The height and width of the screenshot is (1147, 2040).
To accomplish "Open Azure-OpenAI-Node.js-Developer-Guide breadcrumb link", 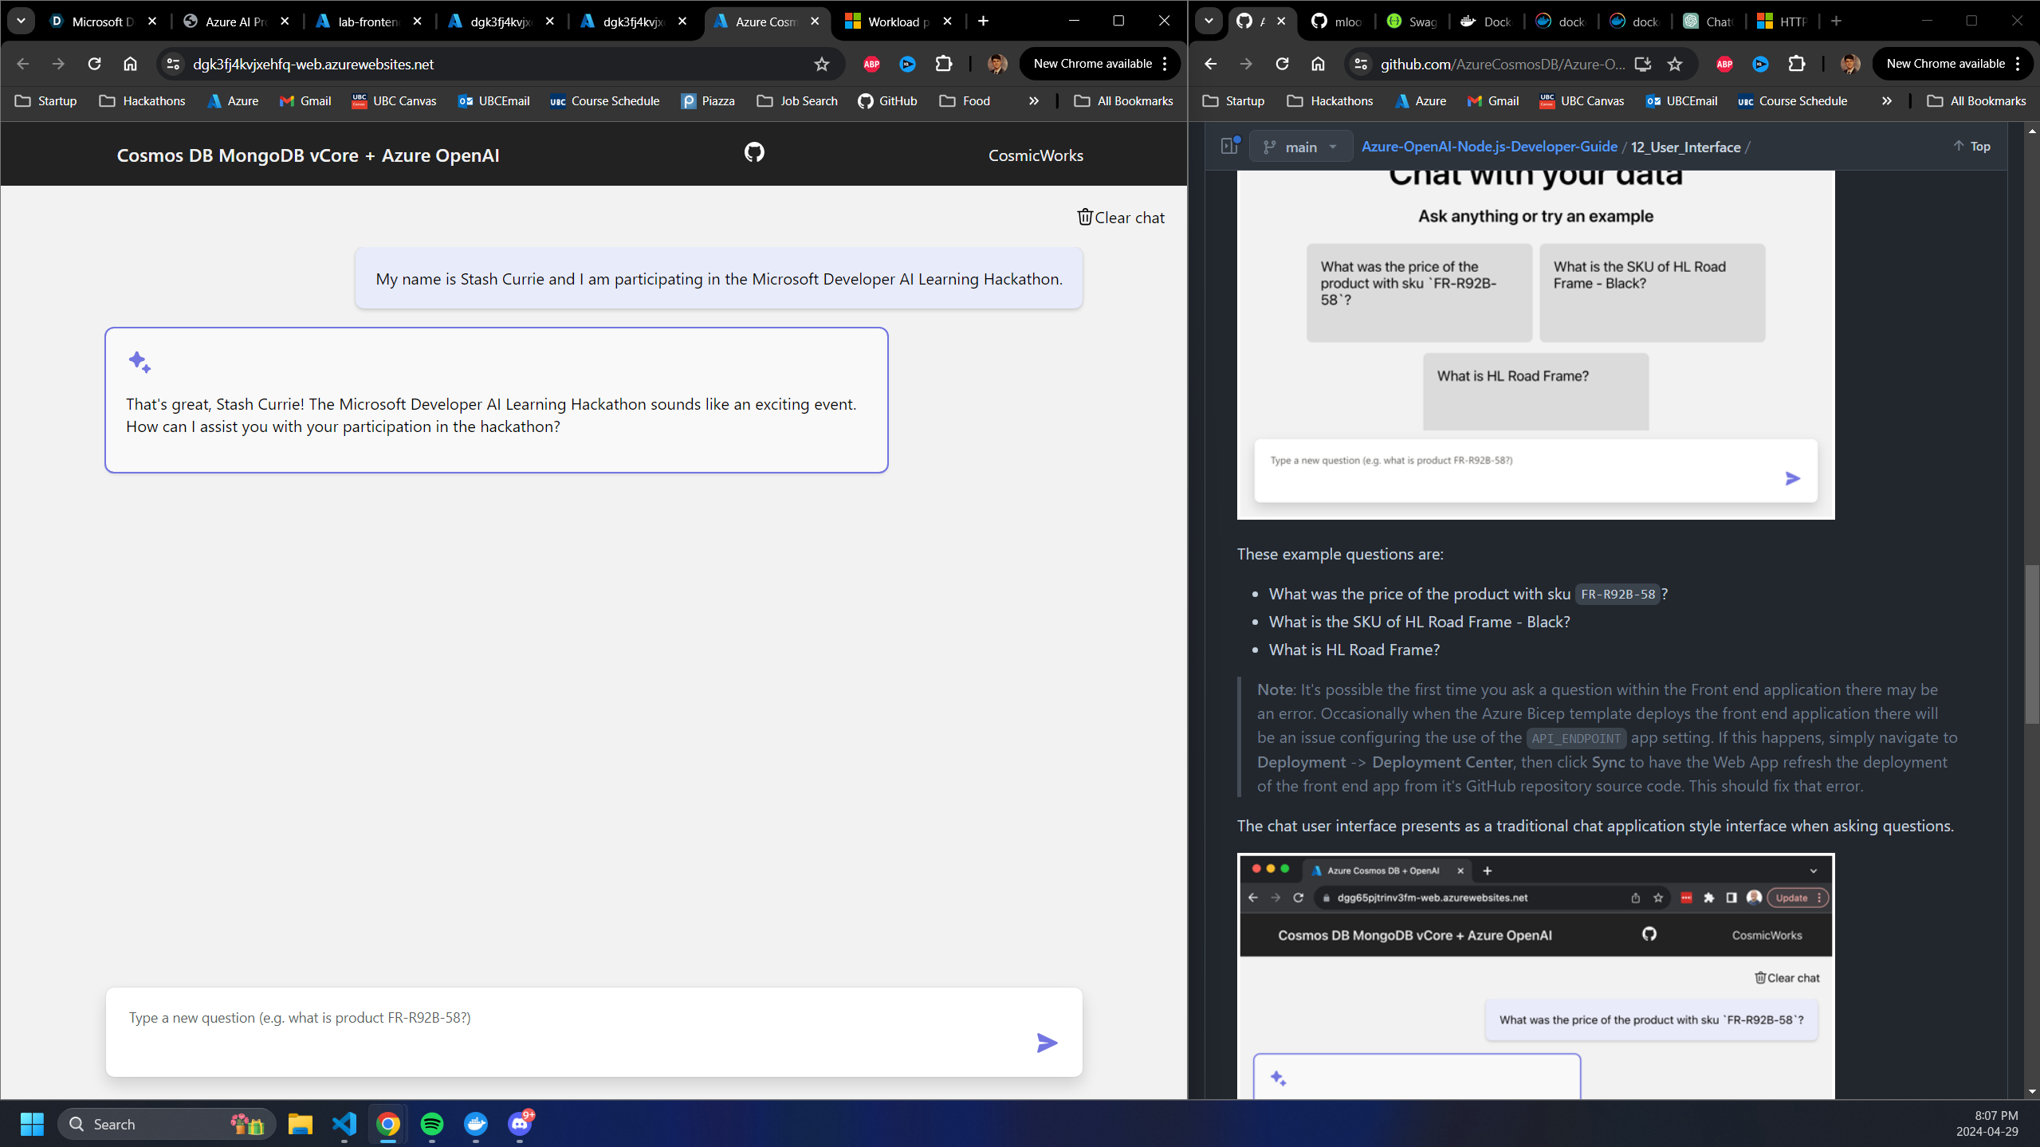I will [1488, 147].
